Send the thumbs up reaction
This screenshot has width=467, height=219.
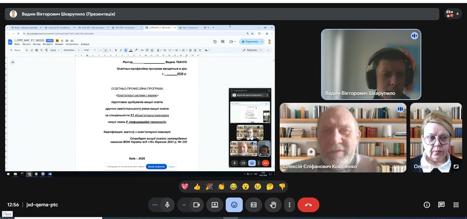197,186
